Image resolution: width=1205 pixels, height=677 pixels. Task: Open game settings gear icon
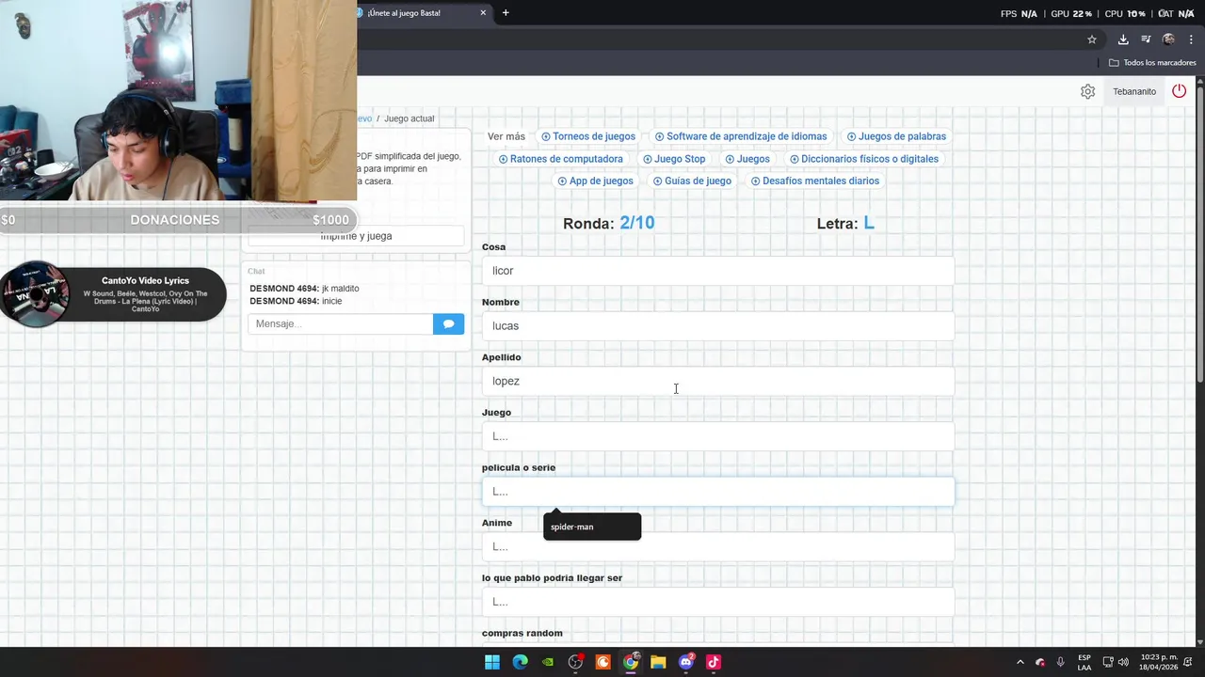1087,91
